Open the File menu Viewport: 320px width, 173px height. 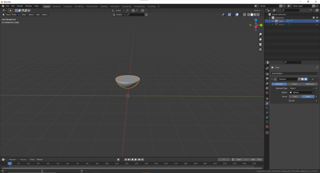point(7,6)
